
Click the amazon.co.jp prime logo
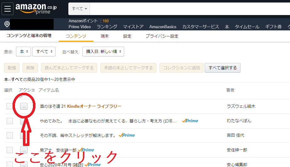[x=36, y=9]
